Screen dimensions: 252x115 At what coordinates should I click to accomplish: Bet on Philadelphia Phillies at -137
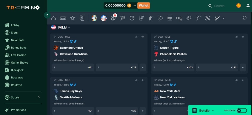217,68
